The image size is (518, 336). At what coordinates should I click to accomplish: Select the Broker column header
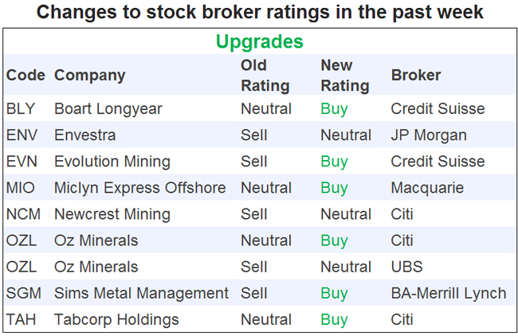coord(416,76)
